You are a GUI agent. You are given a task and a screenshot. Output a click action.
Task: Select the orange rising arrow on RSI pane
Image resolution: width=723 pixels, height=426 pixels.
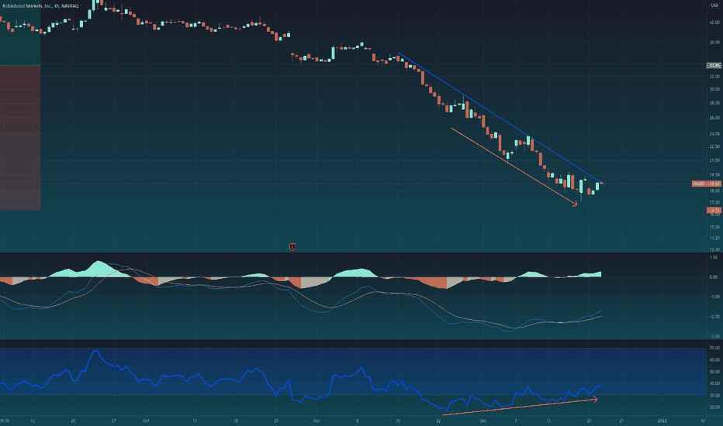520,407
